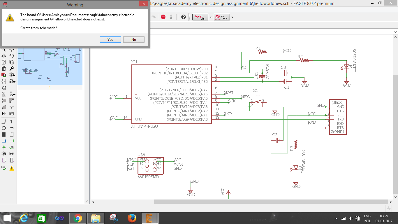The height and width of the screenshot is (224, 398).
Task: Select the filled Rectangle tool
Action: [x=4, y=134]
